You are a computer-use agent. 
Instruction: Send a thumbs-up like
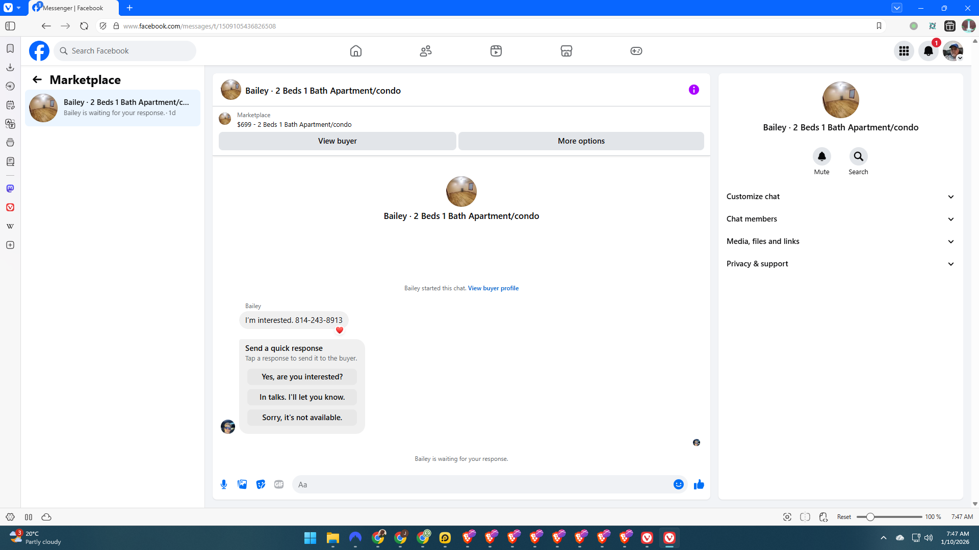(x=699, y=484)
